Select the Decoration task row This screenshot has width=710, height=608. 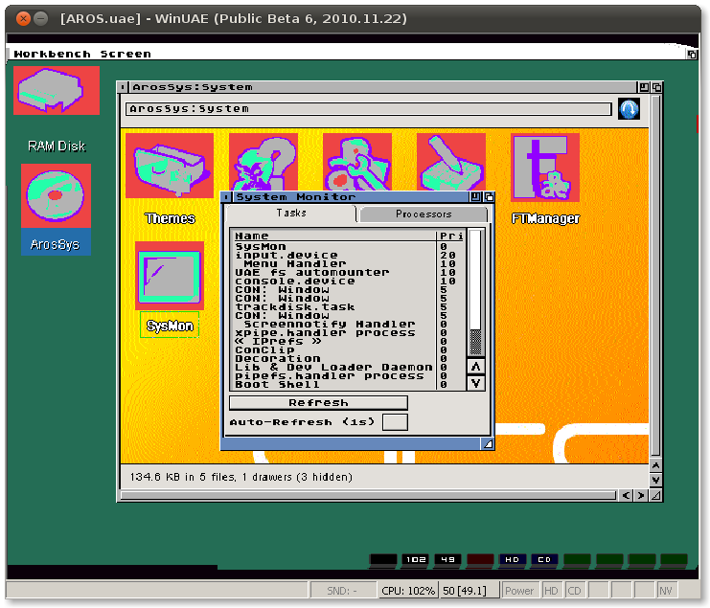tap(348, 359)
